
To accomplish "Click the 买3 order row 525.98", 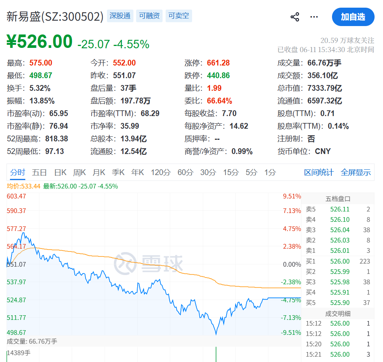I will [x=338, y=282].
